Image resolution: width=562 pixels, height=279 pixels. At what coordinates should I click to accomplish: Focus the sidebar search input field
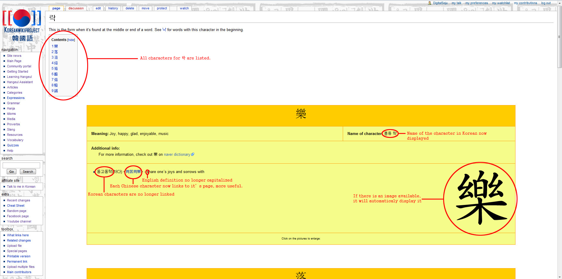click(21, 165)
